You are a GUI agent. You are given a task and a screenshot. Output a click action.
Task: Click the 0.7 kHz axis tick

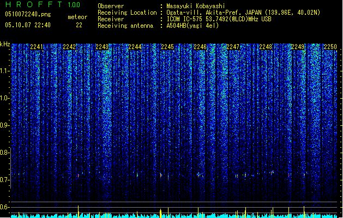tap(5, 180)
